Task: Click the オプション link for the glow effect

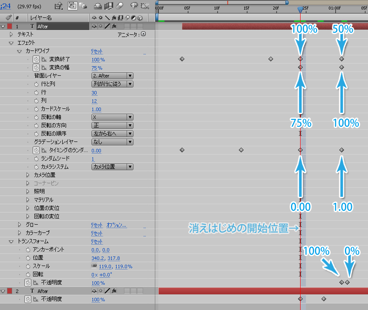Action: pyautogui.click(x=117, y=225)
